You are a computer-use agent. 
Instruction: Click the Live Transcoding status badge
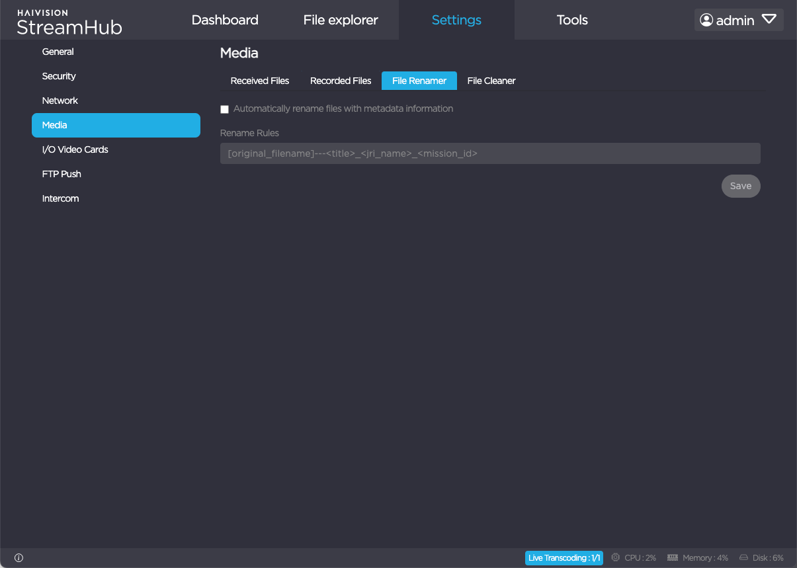point(564,558)
